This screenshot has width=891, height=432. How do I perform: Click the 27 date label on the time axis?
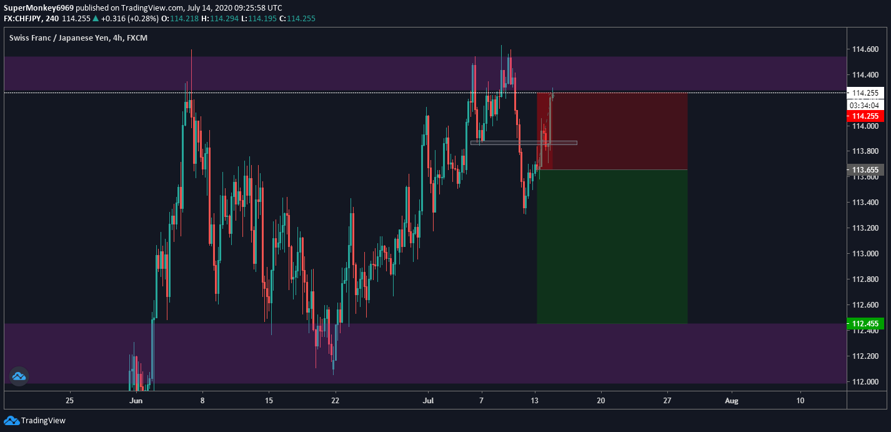click(667, 400)
